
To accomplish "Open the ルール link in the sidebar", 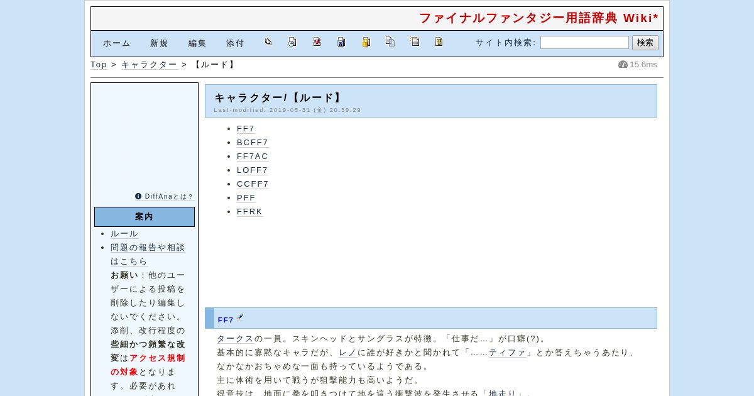I will (124, 234).
